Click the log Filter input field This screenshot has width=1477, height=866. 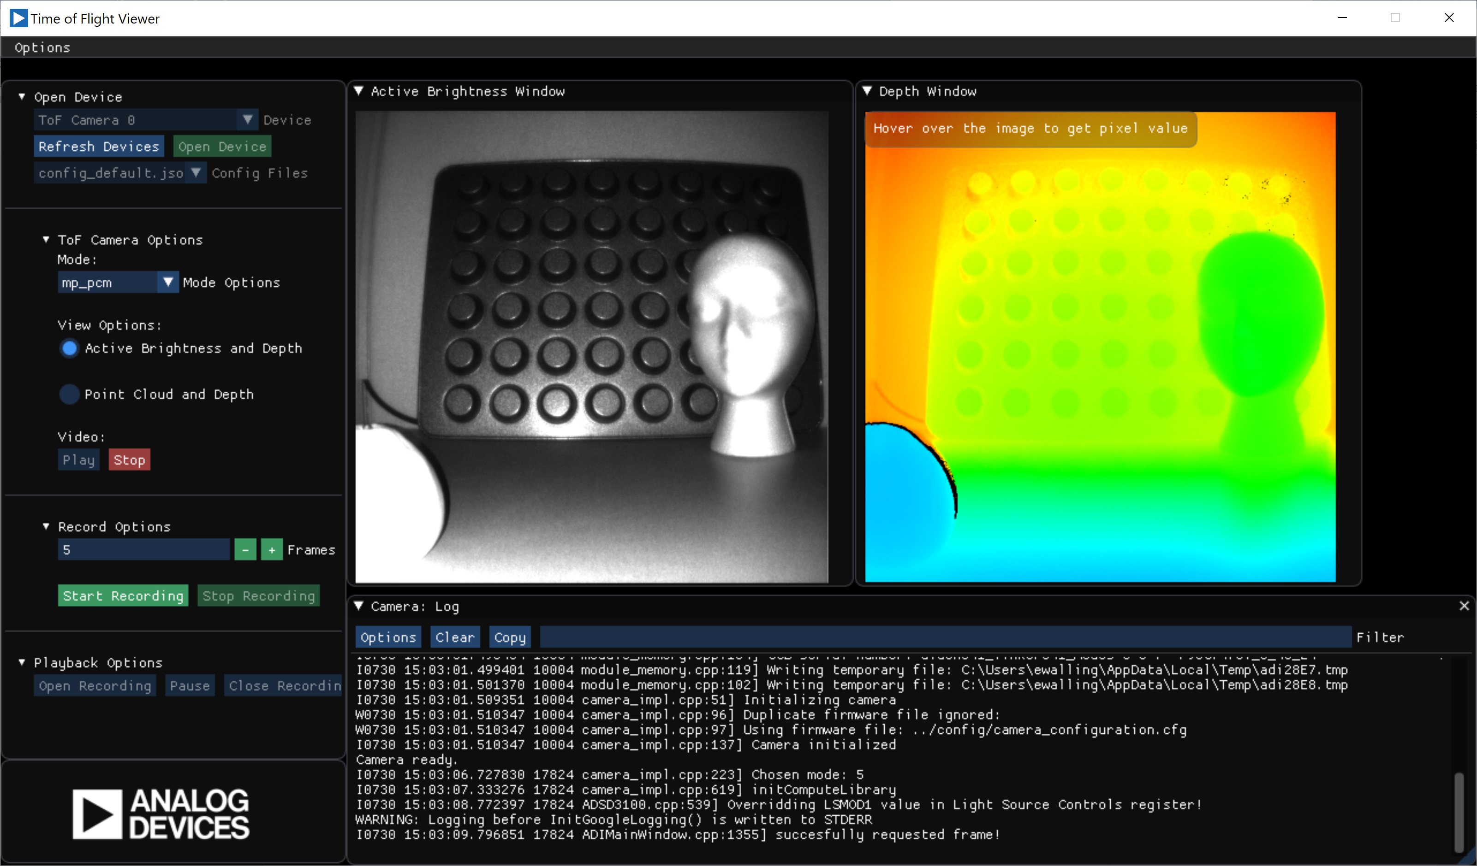pos(946,637)
